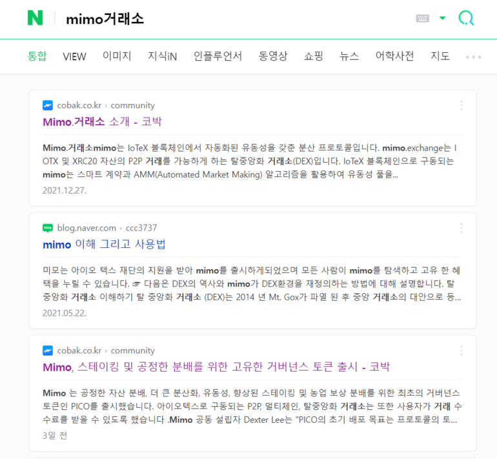
Task: Click the Naver blog favicon icon
Action: [48, 228]
